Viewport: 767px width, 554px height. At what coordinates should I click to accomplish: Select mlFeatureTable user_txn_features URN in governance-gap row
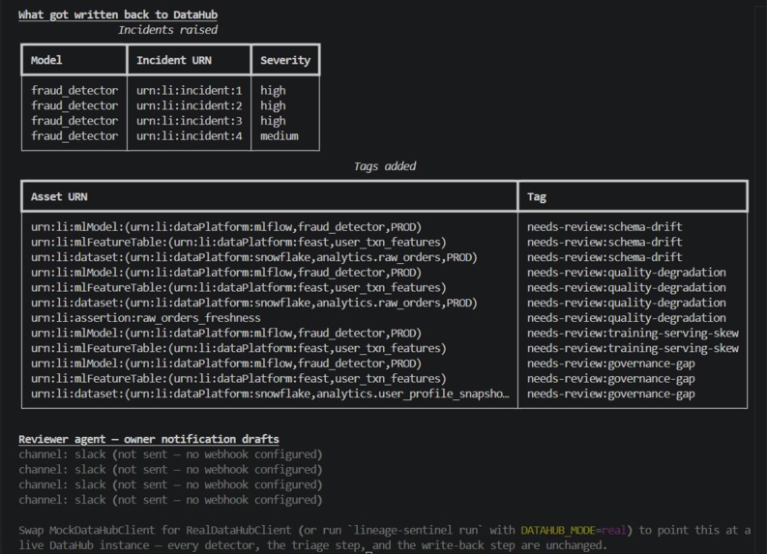pos(239,378)
